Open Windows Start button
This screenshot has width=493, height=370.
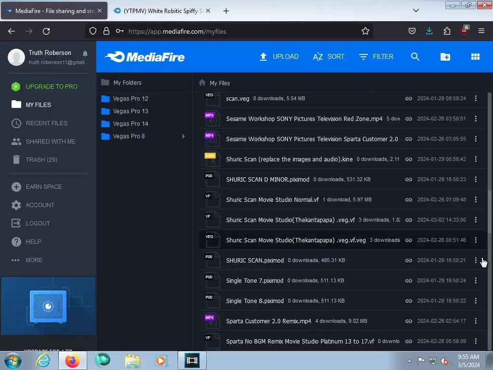pos(13,360)
